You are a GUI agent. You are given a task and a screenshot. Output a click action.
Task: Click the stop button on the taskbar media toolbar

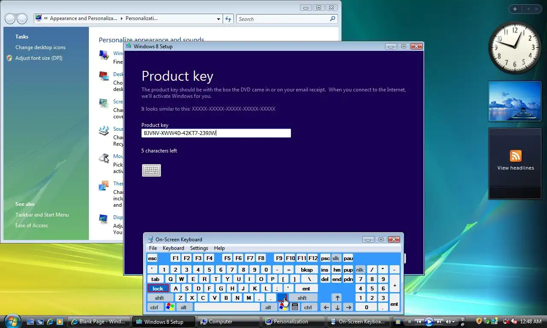coord(409,322)
